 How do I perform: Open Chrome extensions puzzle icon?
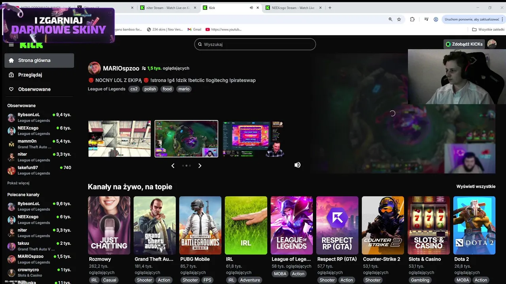point(412,19)
